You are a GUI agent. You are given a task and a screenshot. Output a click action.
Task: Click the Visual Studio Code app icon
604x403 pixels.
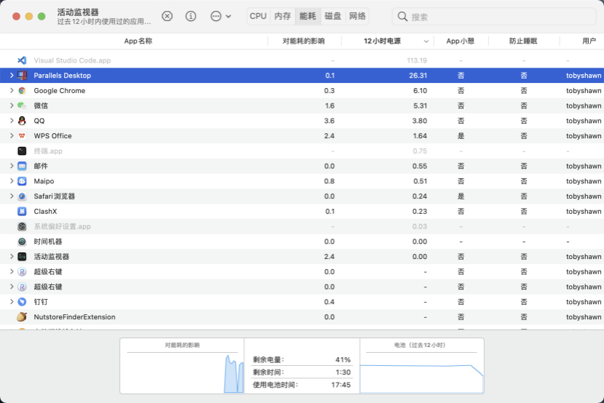(x=22, y=60)
